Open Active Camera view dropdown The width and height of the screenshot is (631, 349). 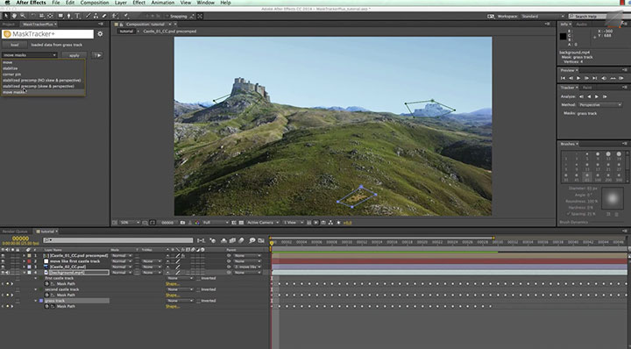click(262, 223)
